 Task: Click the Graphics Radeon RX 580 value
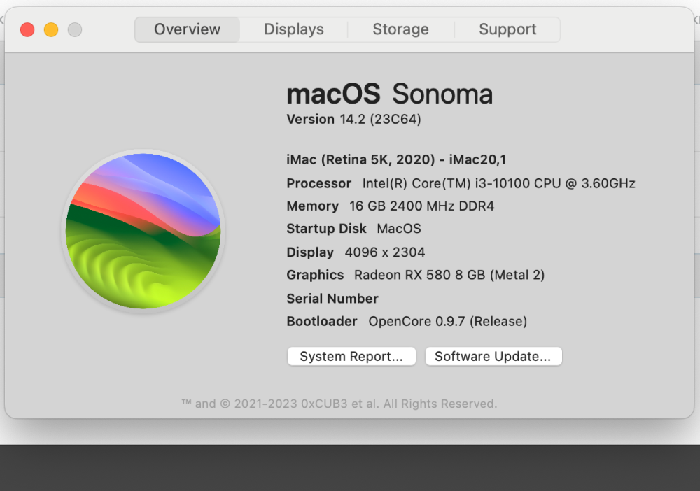[x=449, y=275]
